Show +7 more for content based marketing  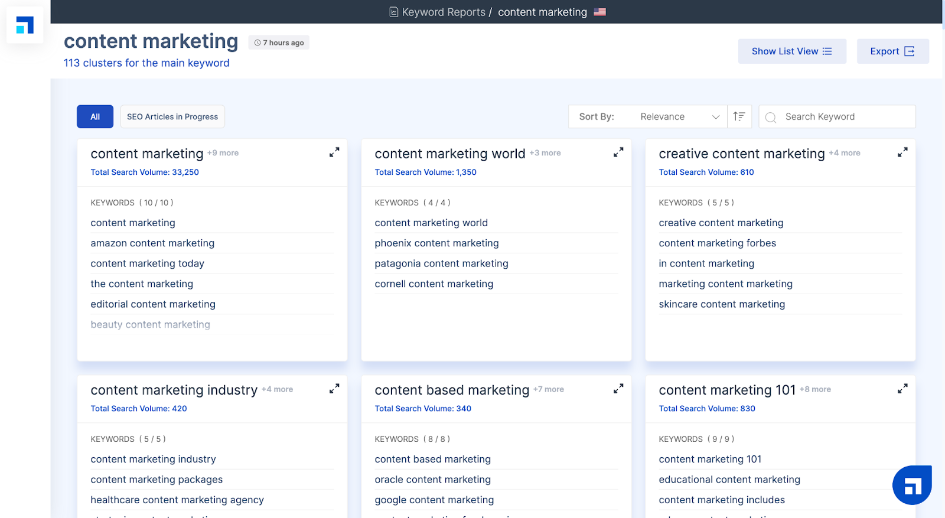(548, 389)
